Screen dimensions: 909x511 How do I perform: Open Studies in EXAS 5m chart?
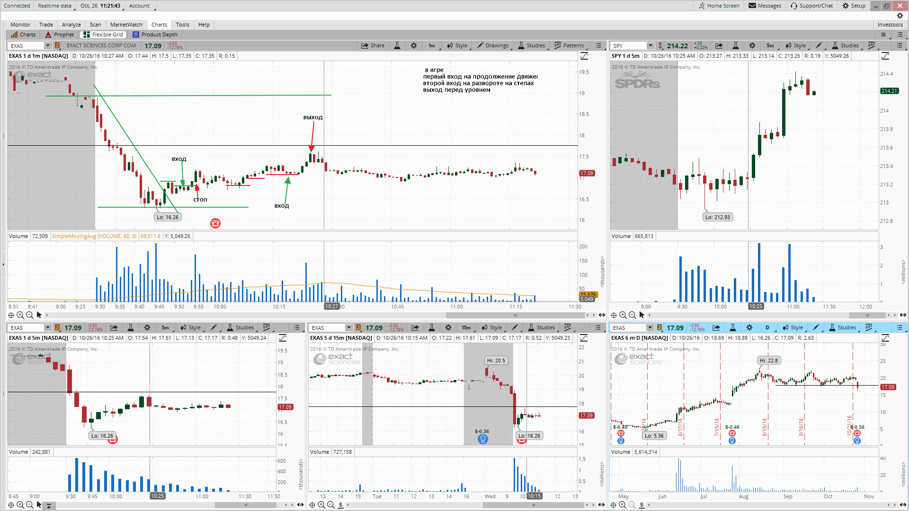click(x=240, y=327)
